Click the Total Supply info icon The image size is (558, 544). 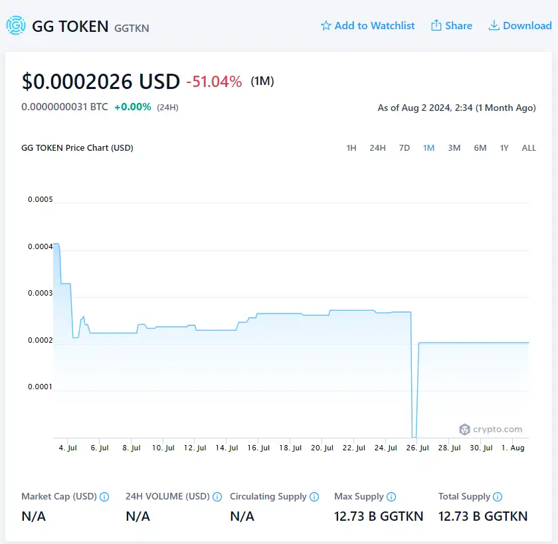pos(499,496)
